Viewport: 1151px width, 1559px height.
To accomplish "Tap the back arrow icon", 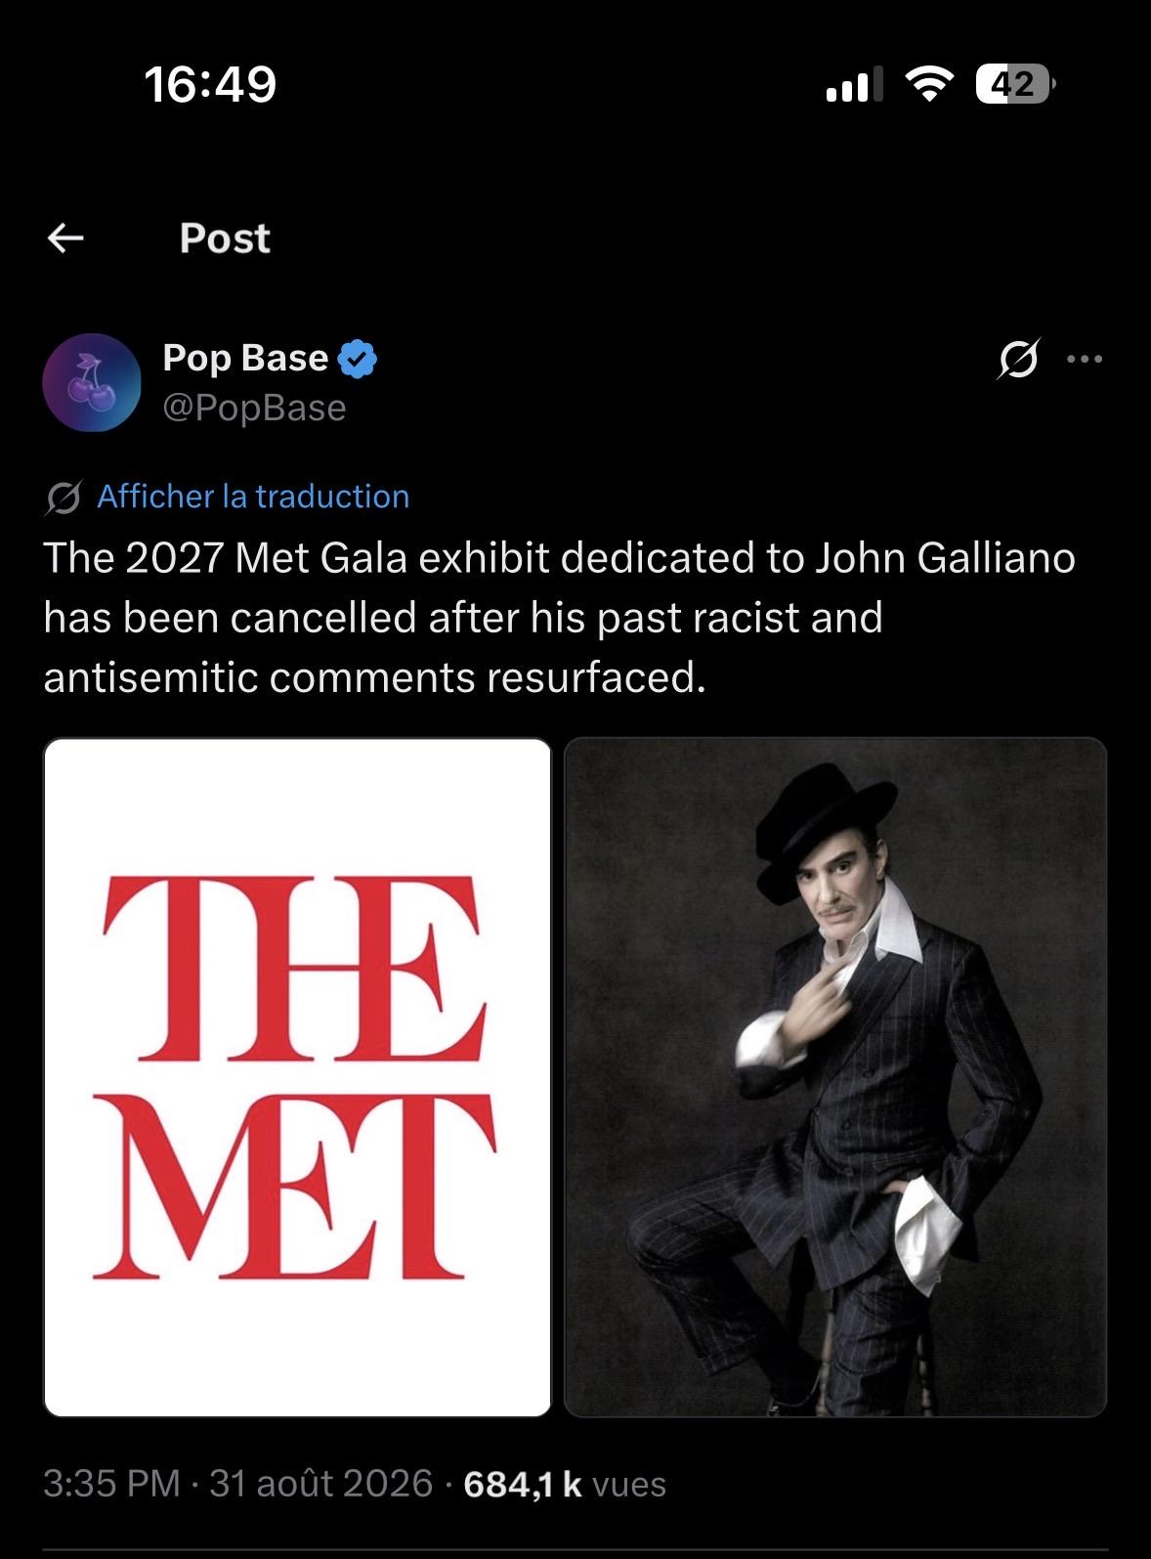I will 65,238.
